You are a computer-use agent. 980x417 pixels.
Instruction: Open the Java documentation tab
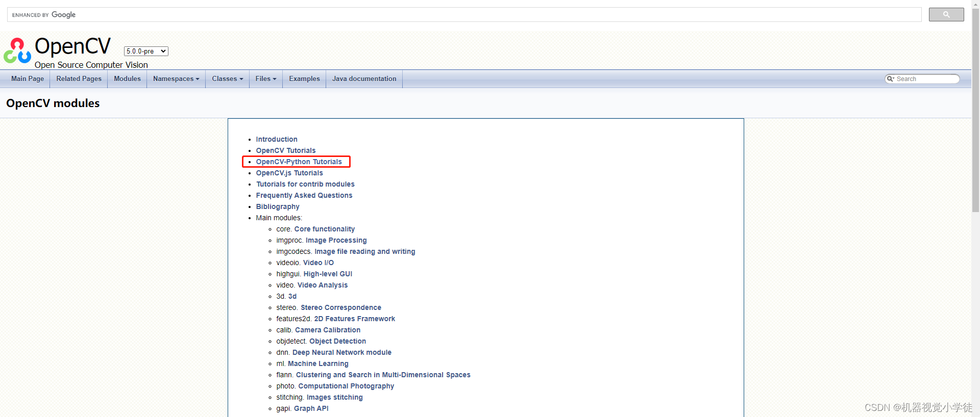click(364, 79)
